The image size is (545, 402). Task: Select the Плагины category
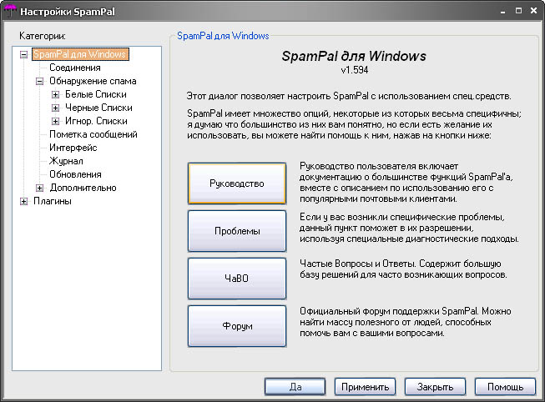point(53,201)
